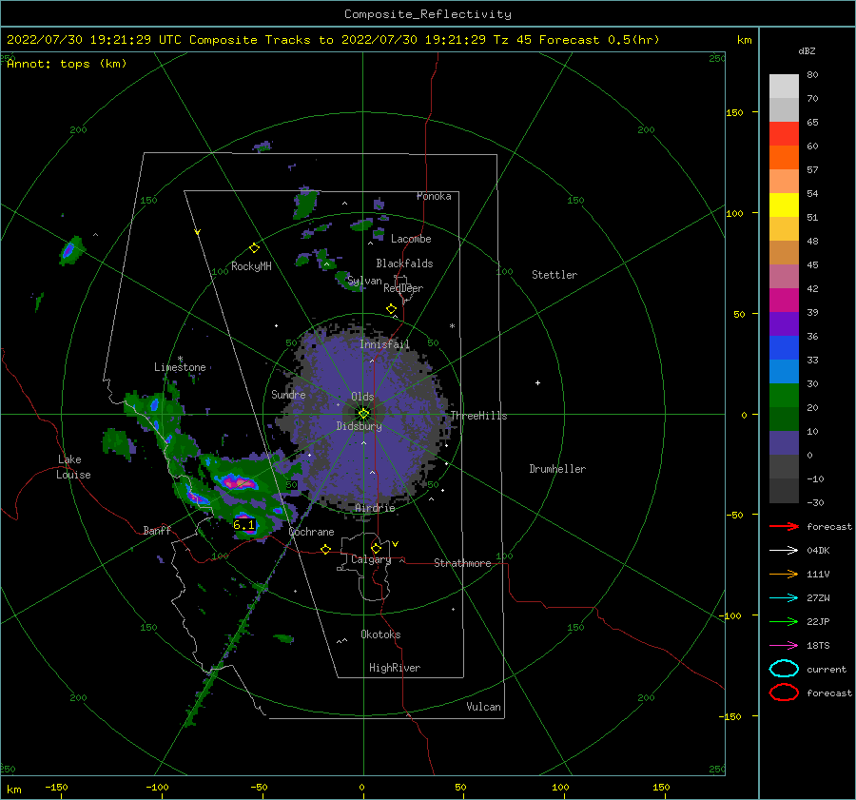Click the yellow diamond marker below Cochrane
This screenshot has width=856, height=800.
pos(326,549)
